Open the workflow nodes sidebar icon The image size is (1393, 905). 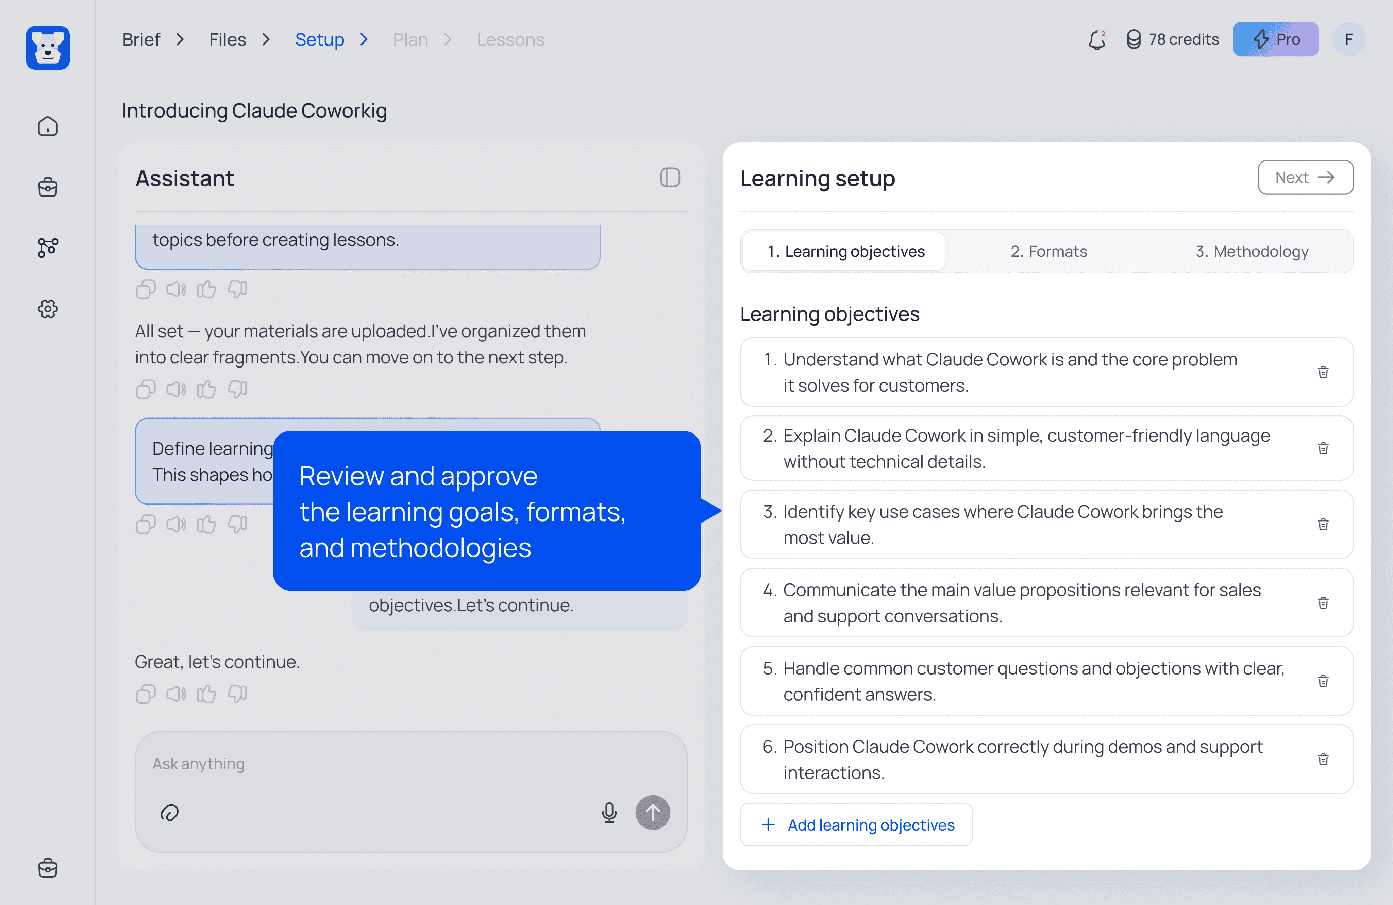click(47, 247)
